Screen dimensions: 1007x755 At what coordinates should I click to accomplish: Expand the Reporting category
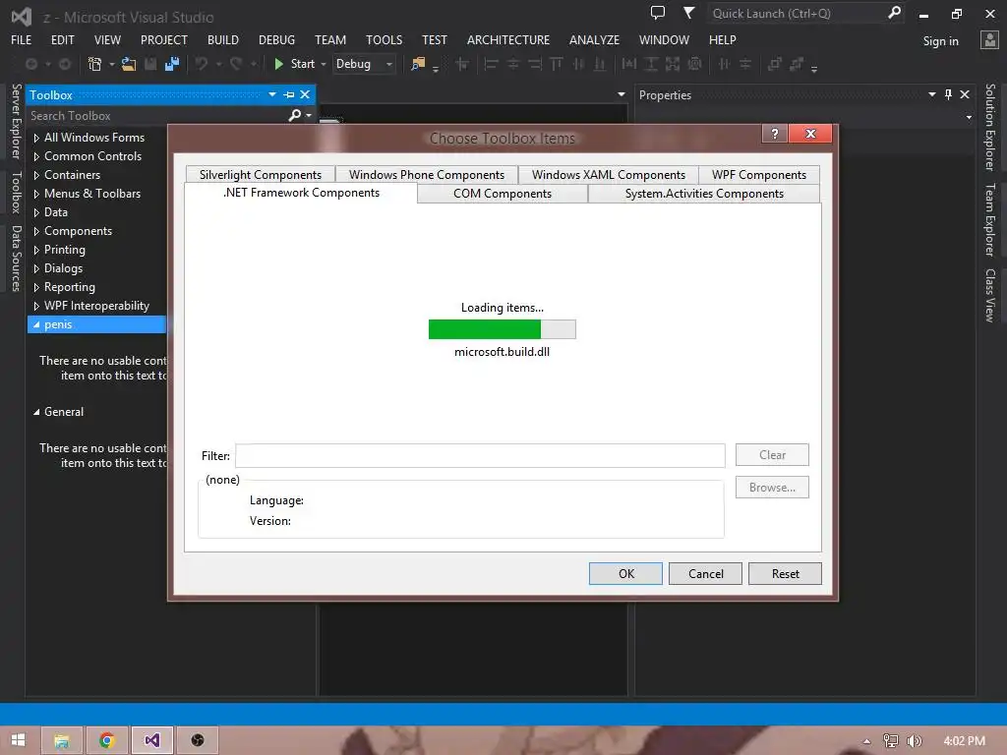click(x=36, y=287)
